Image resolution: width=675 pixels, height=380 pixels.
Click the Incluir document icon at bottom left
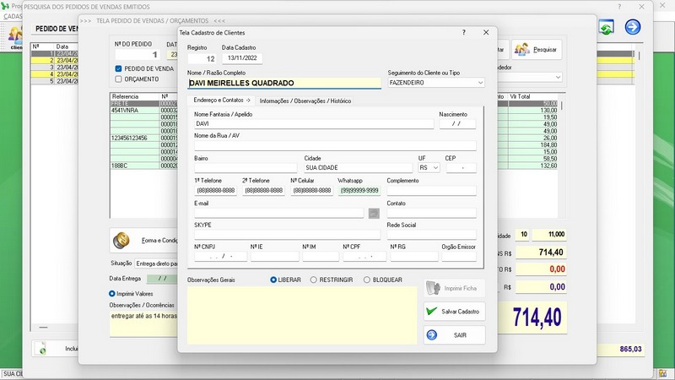click(42, 349)
